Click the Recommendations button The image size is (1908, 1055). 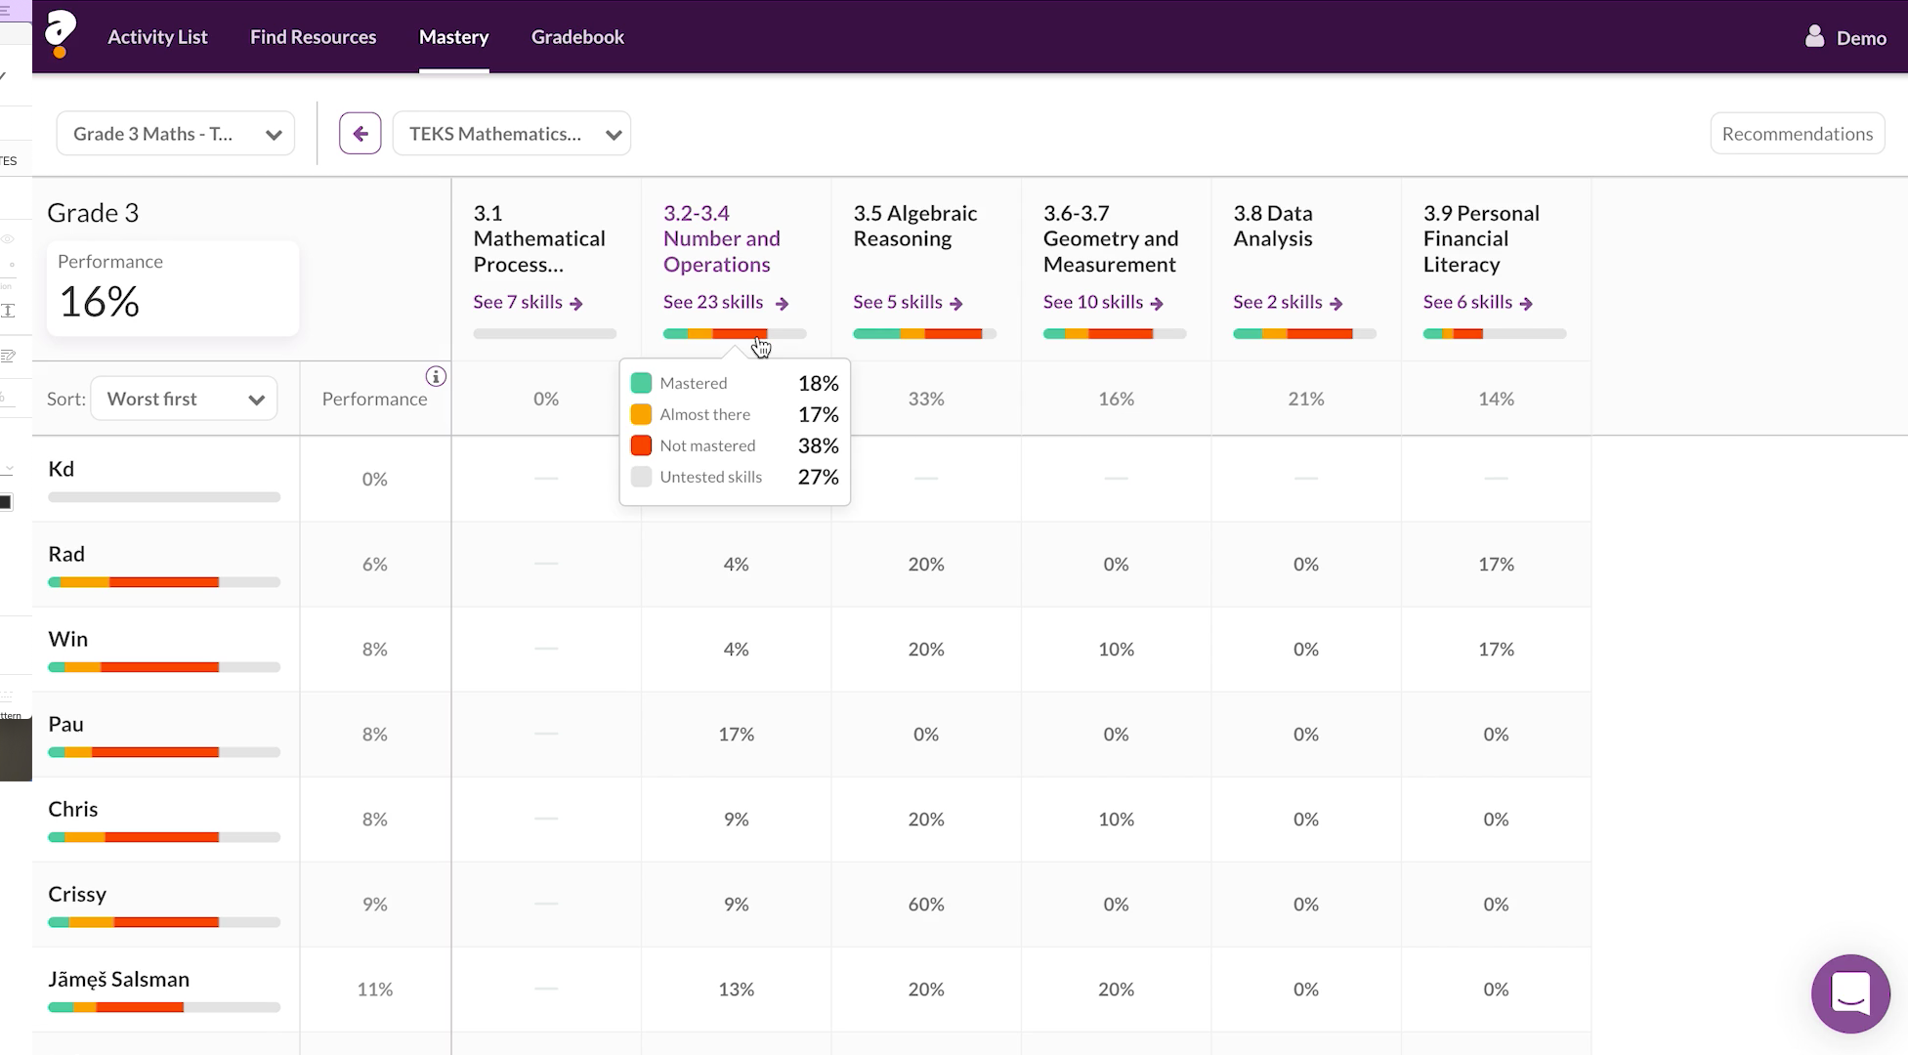[1797, 134]
